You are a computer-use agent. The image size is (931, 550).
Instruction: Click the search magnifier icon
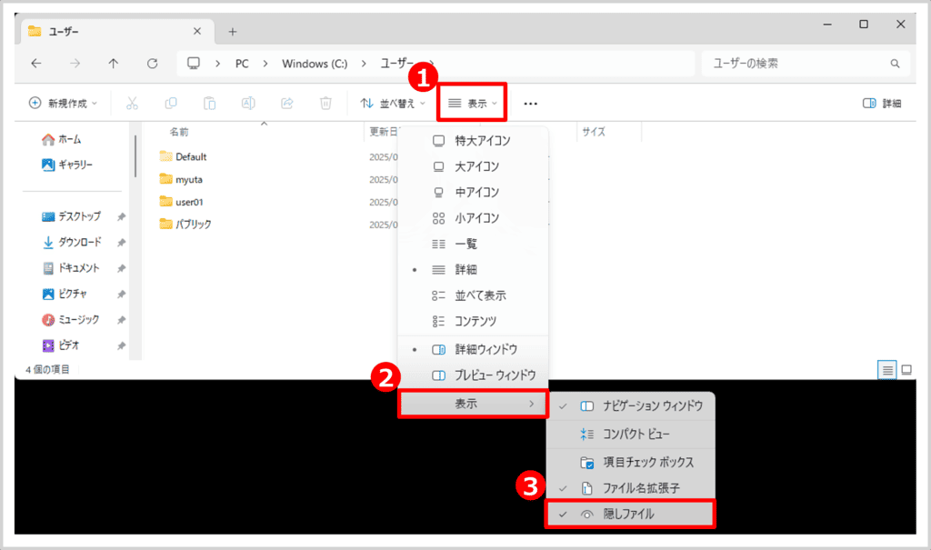[x=895, y=64]
